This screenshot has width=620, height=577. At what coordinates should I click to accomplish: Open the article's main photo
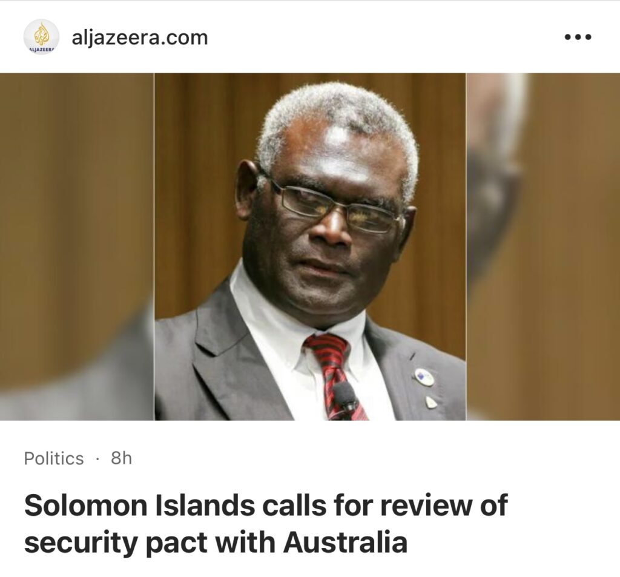pyautogui.click(x=310, y=247)
